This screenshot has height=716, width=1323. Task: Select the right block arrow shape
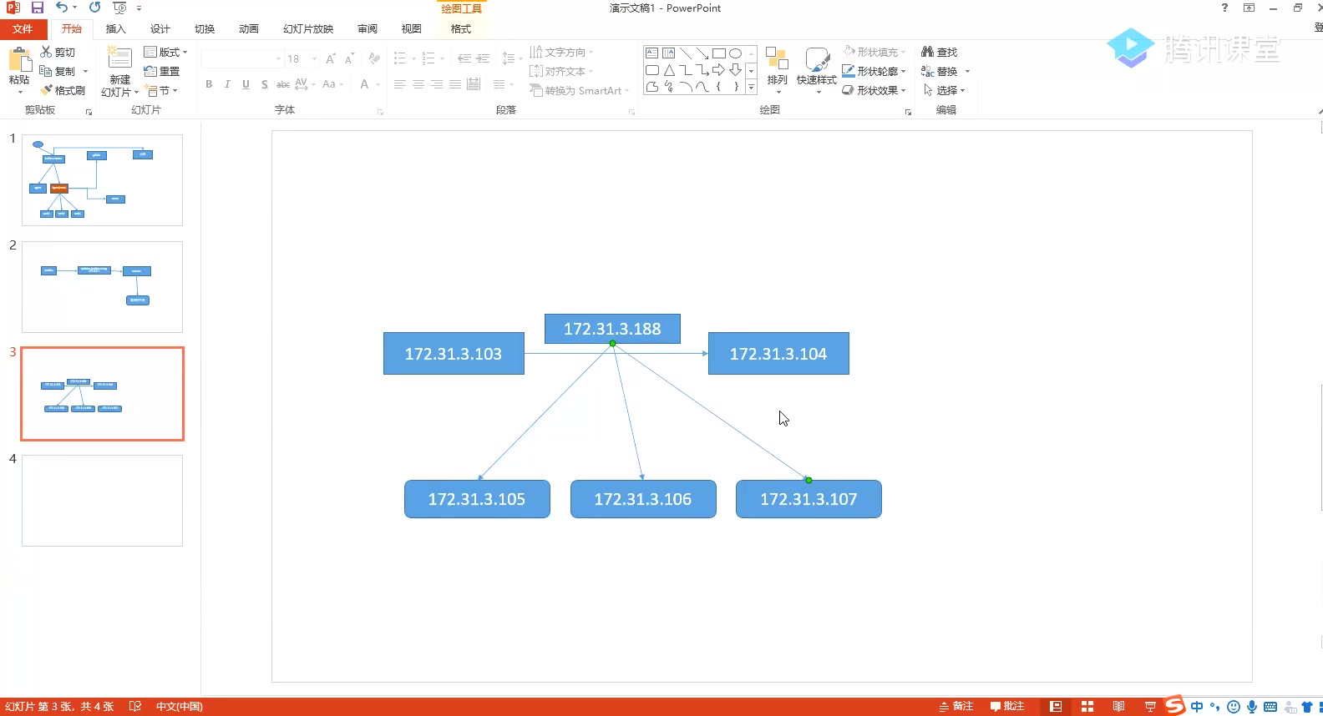pos(718,70)
